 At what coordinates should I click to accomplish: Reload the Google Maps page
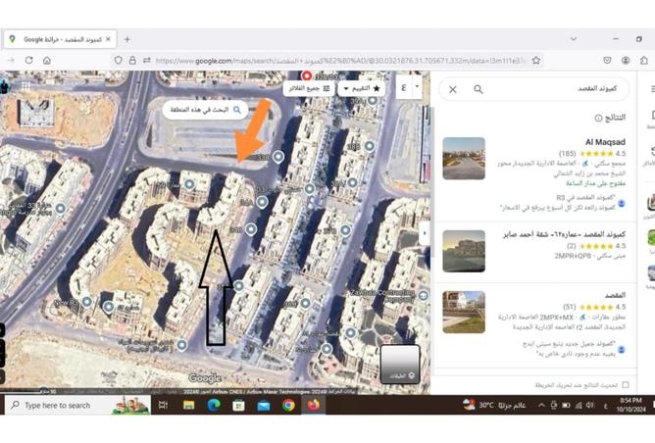click(x=28, y=60)
